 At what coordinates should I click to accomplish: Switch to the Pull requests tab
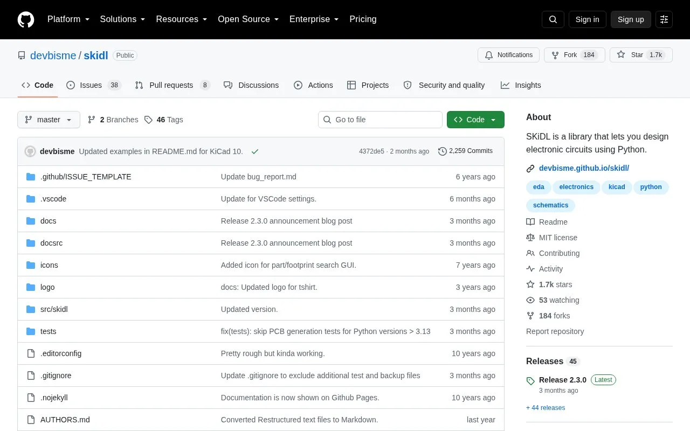172,85
